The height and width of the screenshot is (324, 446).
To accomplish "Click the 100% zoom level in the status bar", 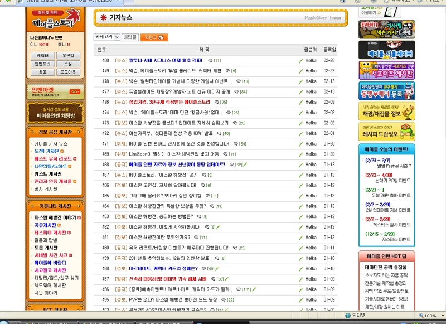I will pos(430,316).
